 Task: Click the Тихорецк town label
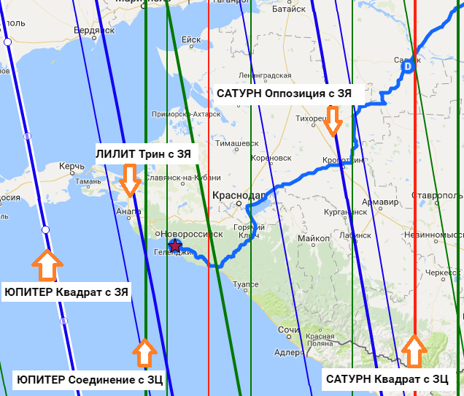pos(311,118)
